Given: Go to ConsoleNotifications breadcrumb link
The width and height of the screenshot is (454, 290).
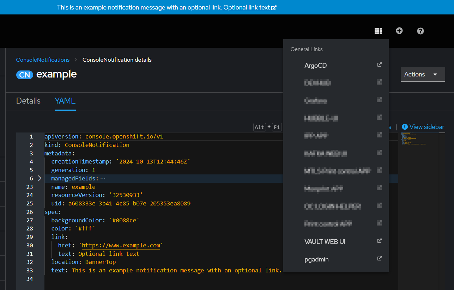Looking at the screenshot, I should click(x=43, y=60).
